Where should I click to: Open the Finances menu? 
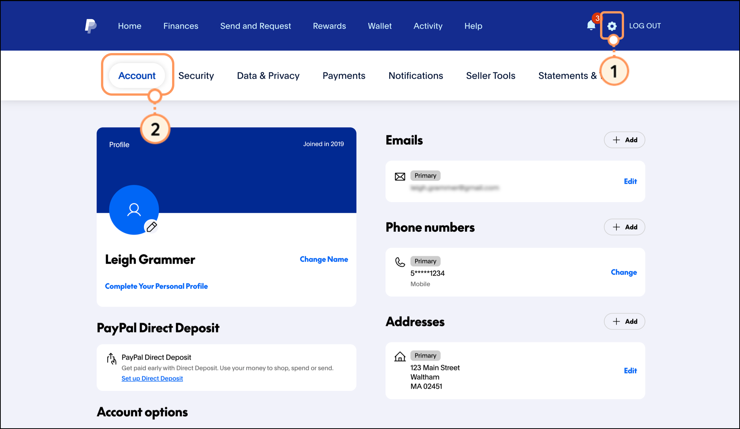point(181,26)
